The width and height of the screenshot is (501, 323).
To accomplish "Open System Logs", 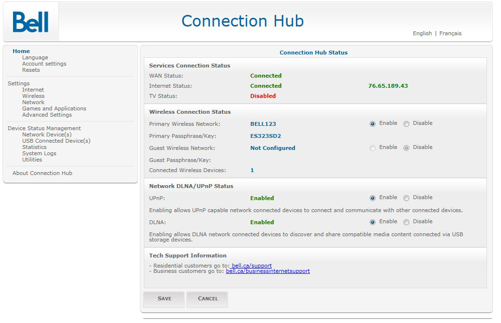I will point(39,153).
